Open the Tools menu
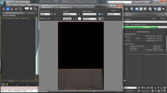 (15, 5)
